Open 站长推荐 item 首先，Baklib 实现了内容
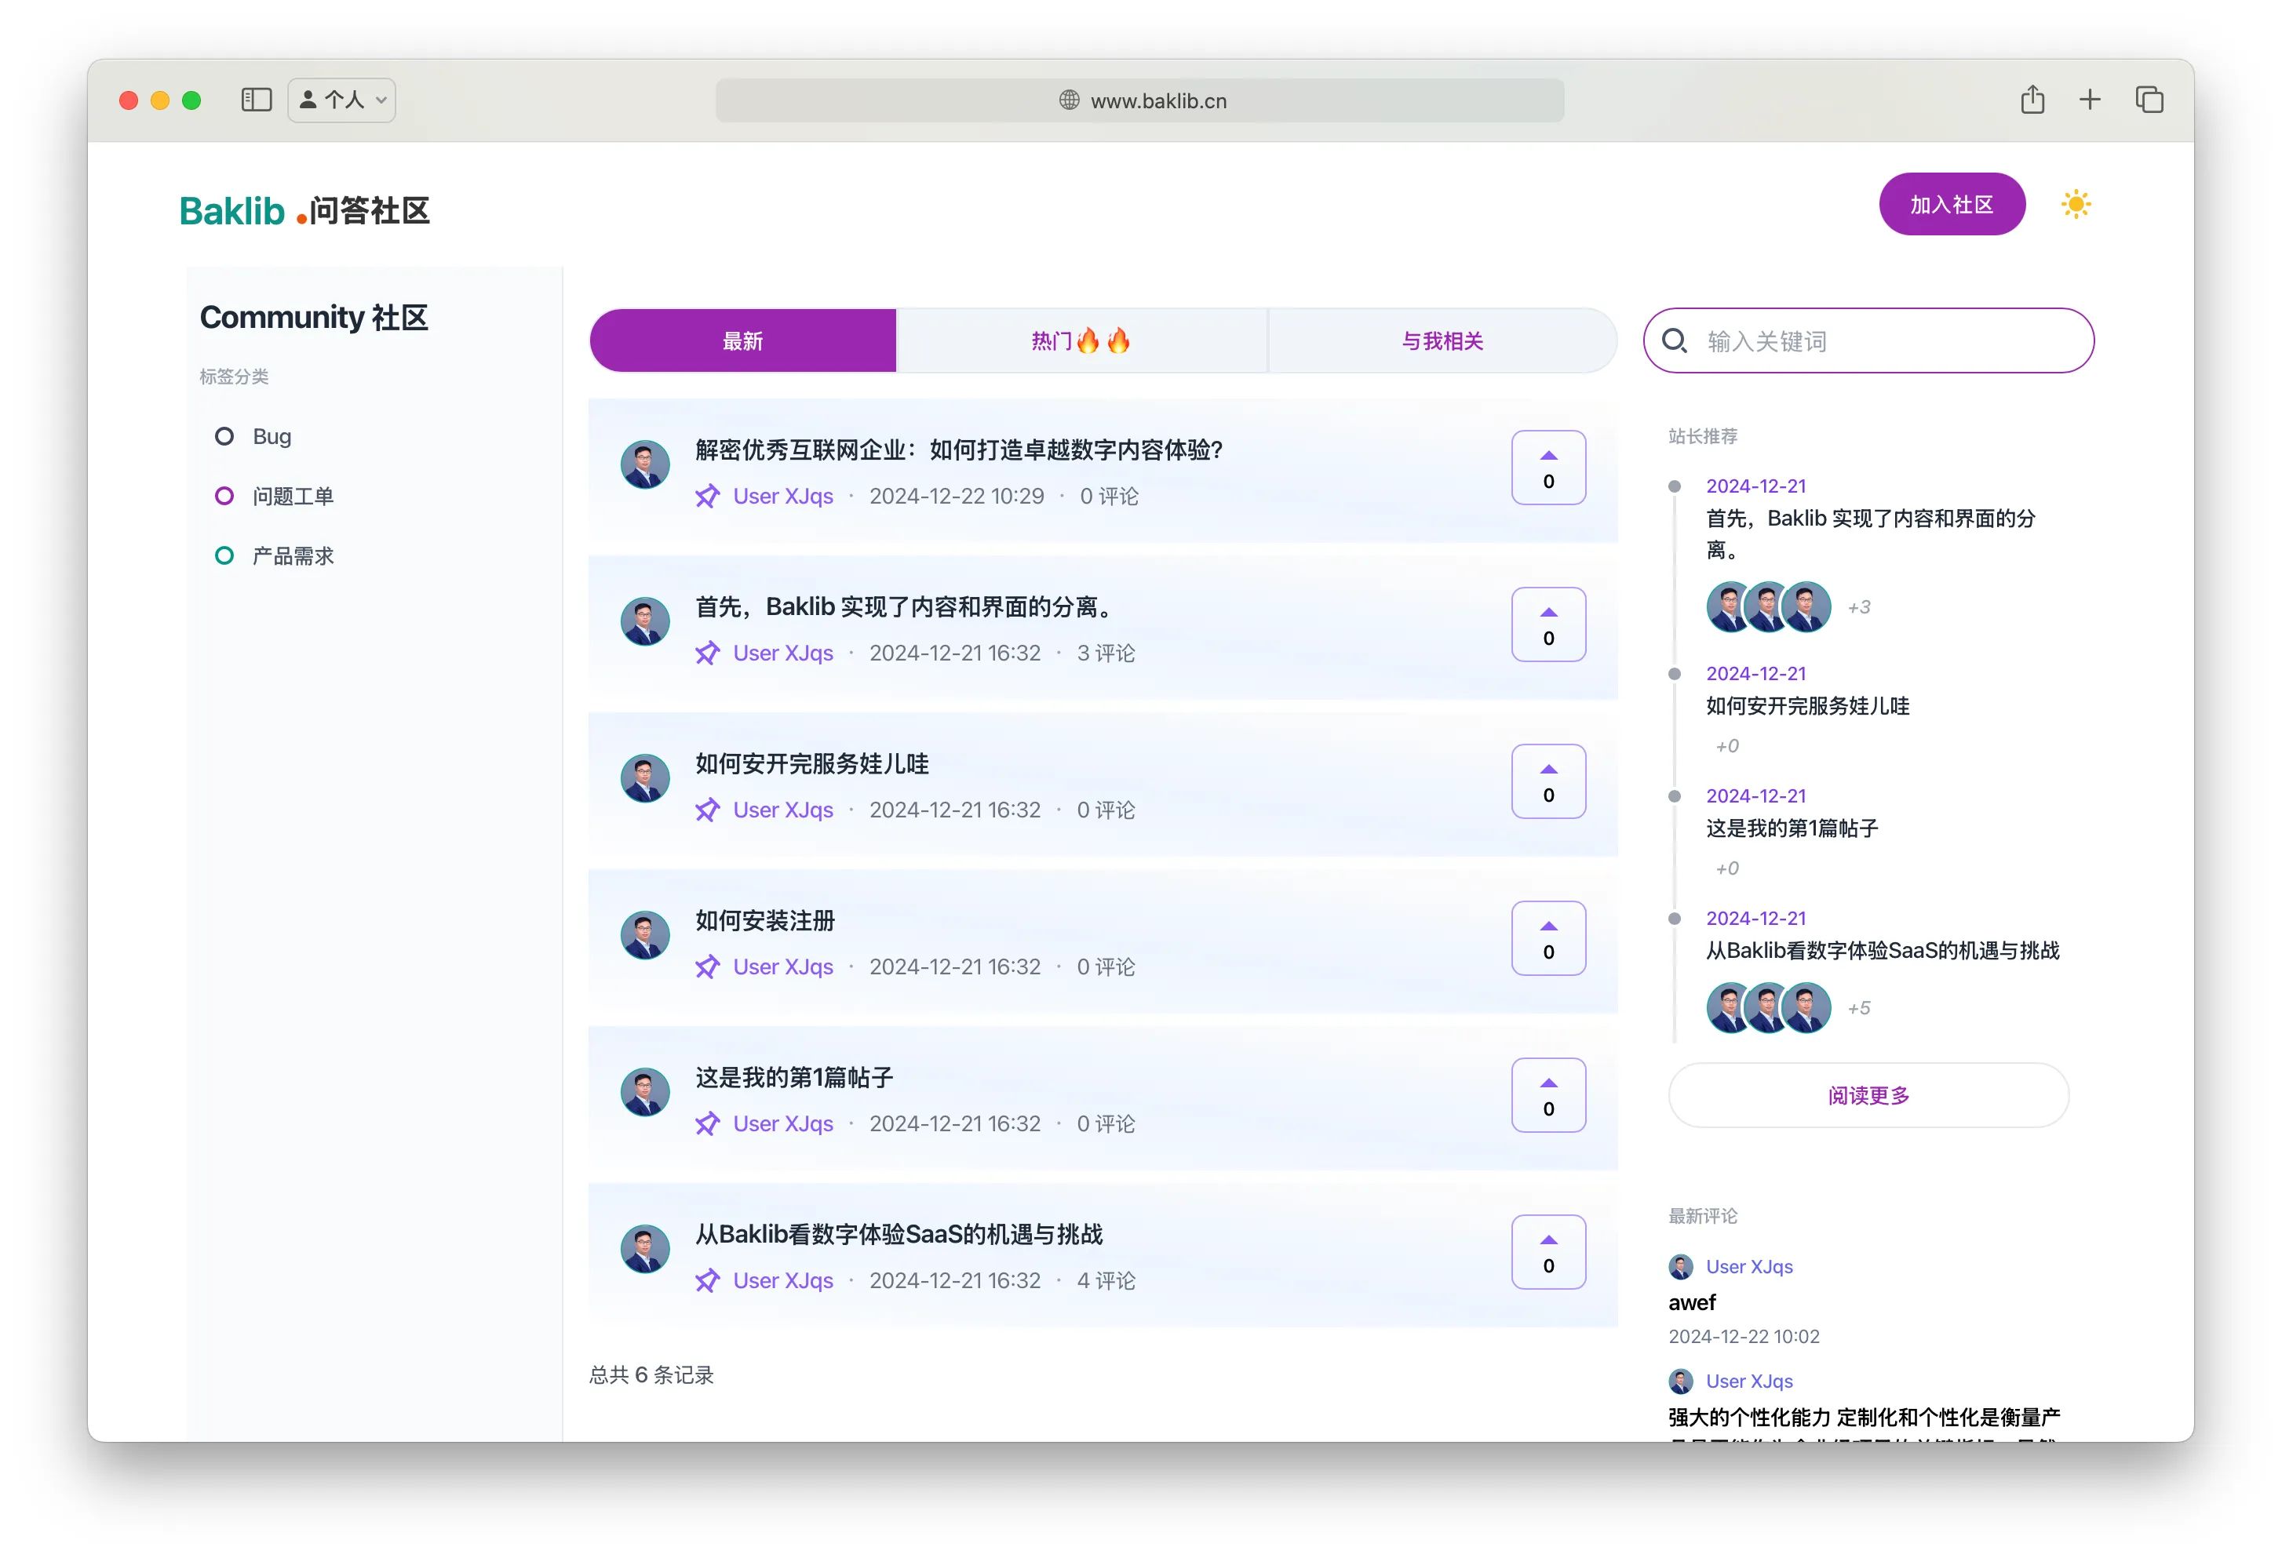 (x=1871, y=533)
